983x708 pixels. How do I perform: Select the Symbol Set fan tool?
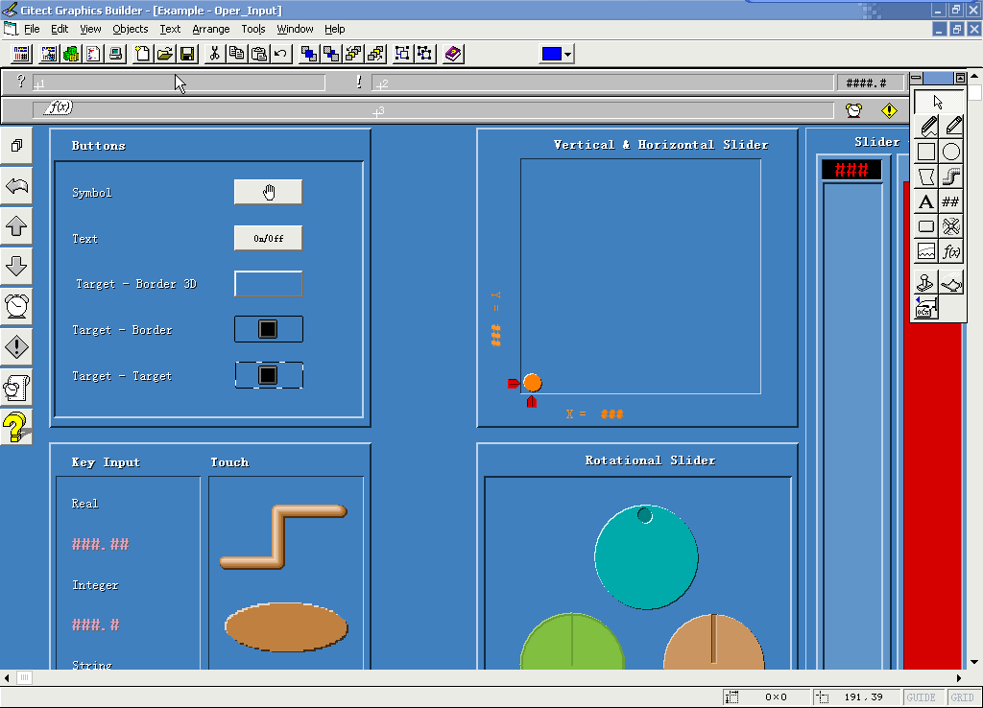tap(951, 226)
